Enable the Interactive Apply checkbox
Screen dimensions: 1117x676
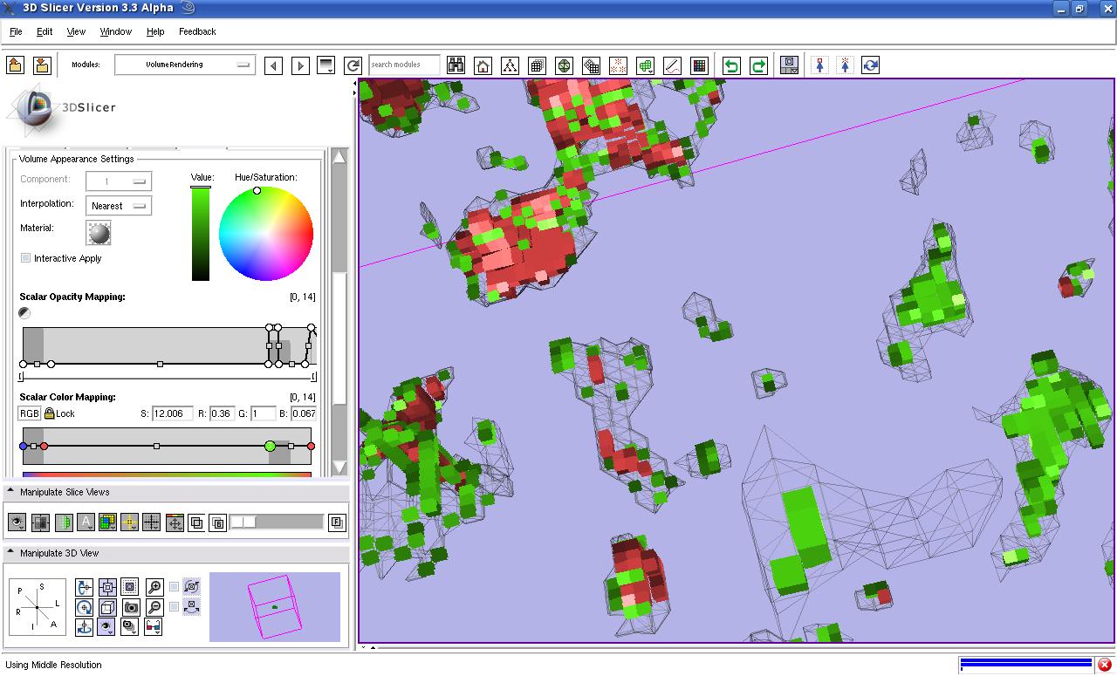click(26, 258)
